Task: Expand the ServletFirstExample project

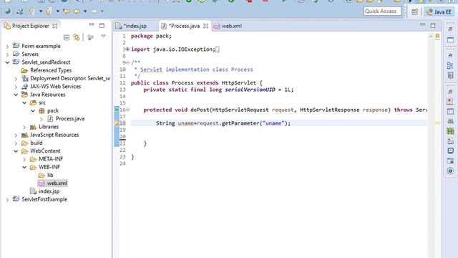Action: coord(7,199)
